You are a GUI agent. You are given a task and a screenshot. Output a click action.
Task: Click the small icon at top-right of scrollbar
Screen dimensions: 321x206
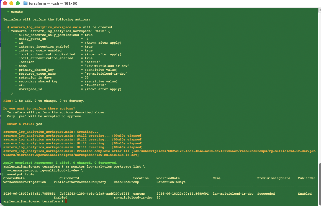(320, 10)
